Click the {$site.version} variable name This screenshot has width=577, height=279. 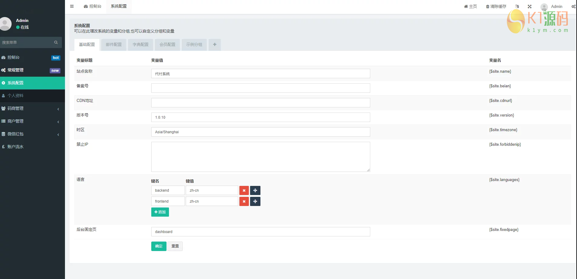pos(502,115)
